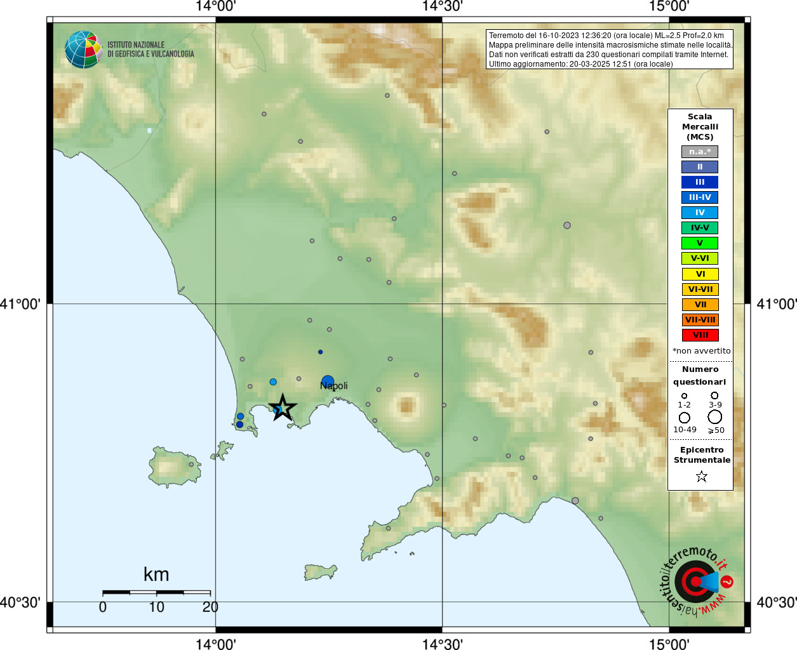Click the 10-49 questionnaire circle in legend
The height and width of the screenshot is (650, 797).
click(685, 418)
